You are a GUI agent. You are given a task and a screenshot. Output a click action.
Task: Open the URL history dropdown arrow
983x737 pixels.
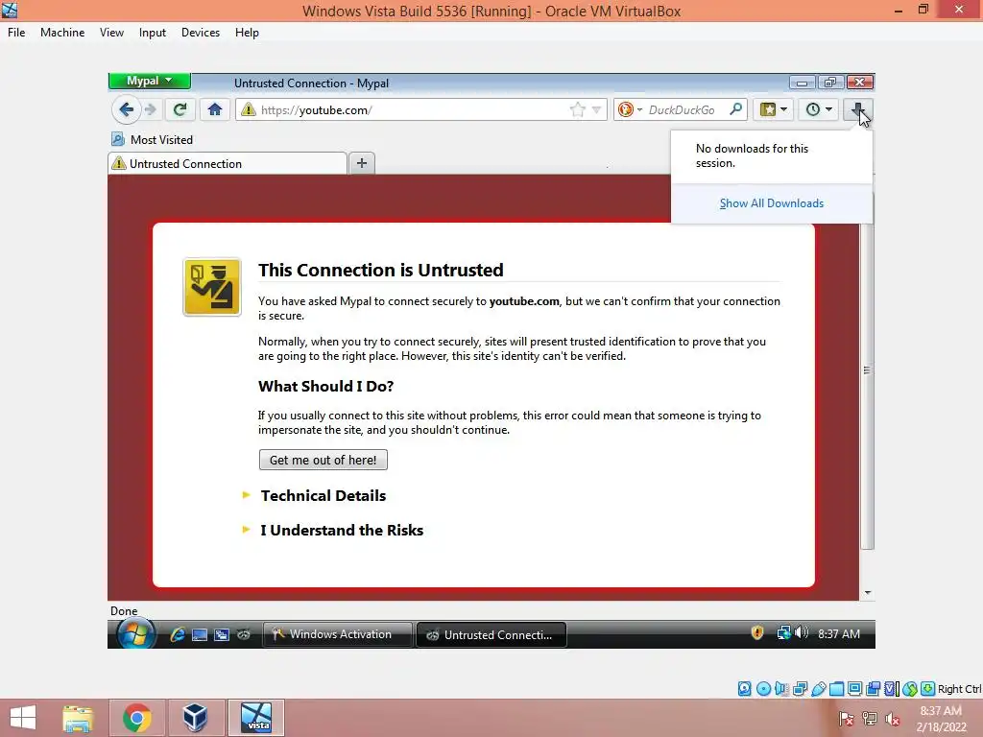pos(596,109)
